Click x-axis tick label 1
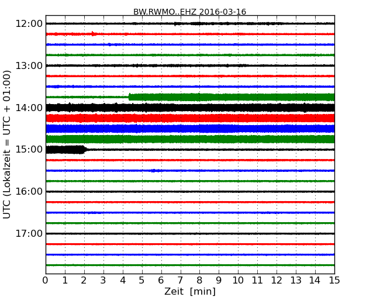The height and width of the screenshot is (304, 380). (x=65, y=281)
